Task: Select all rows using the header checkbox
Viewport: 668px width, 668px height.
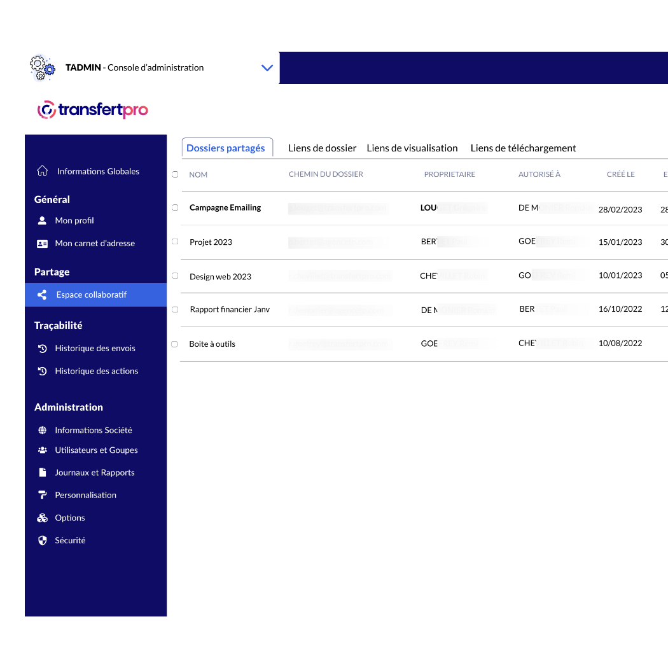Action: (175, 172)
